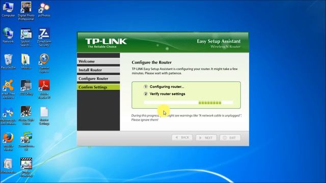Screen dimensions: 326x183
Task: Click the network cable unplugged warning note
Action: [x=186, y=117]
